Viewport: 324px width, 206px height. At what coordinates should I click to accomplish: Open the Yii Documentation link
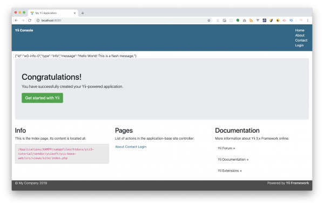(233, 159)
